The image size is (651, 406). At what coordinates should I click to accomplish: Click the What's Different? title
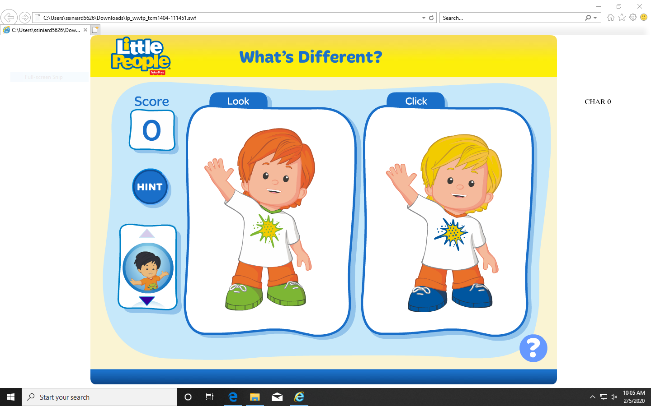[311, 57]
